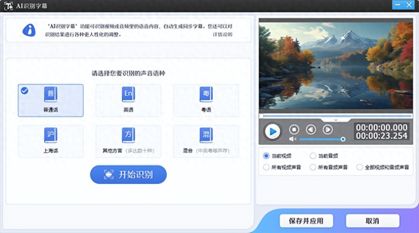Select the 当前音频 radio option
419x233 pixels.
[313, 156]
